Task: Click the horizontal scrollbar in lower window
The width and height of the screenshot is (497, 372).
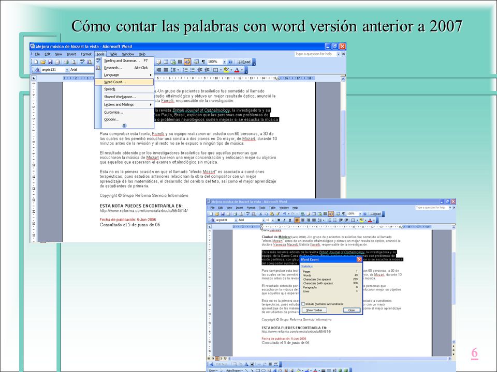Action: (339, 359)
